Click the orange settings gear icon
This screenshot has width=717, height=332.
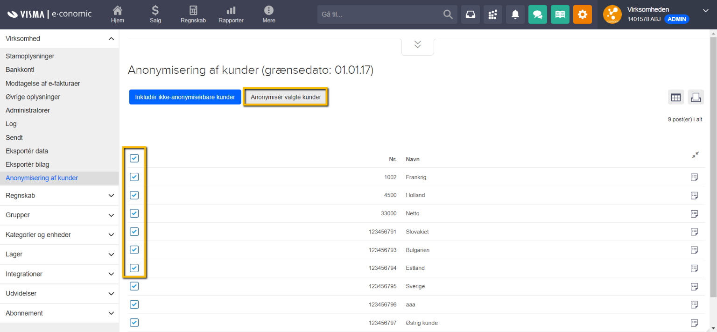tap(582, 14)
